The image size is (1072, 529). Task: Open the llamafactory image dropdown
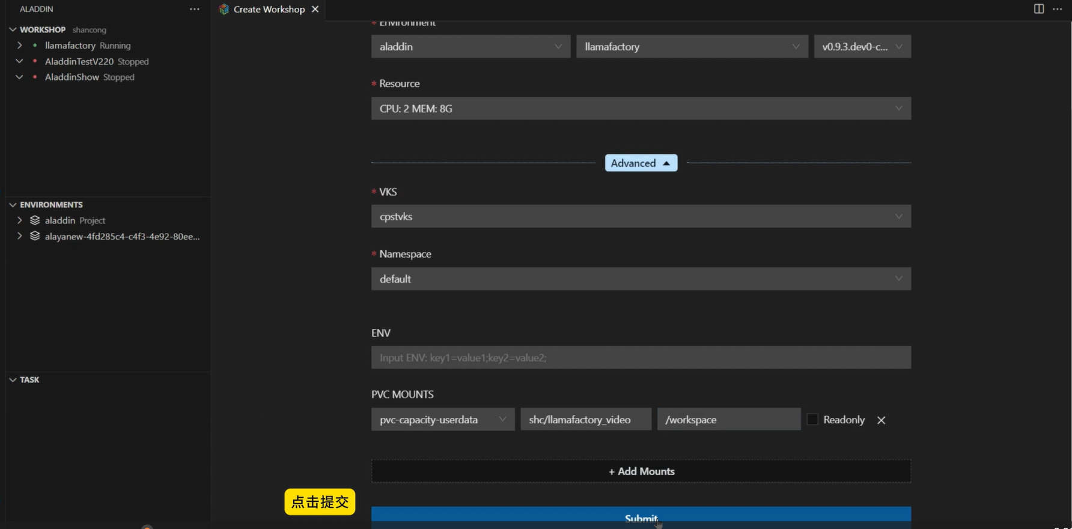pos(692,46)
